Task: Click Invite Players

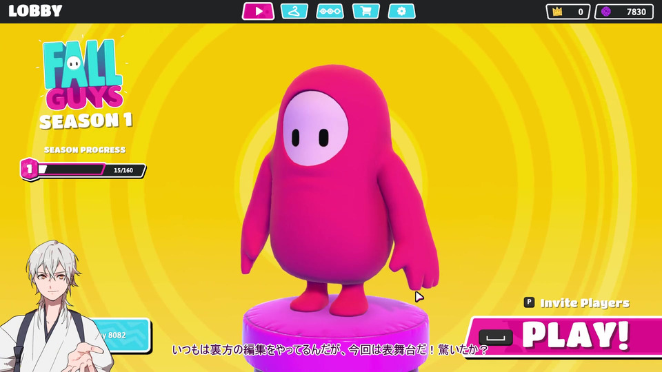Action: point(585,303)
